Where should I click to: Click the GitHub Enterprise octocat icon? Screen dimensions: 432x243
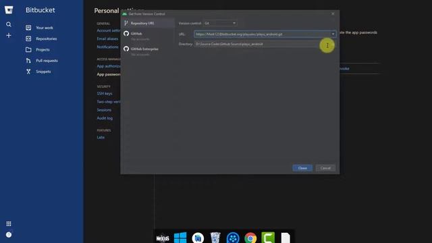tap(126, 49)
